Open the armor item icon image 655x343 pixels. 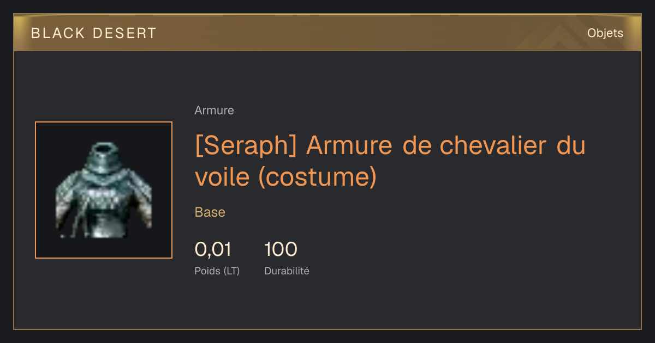[104, 190]
